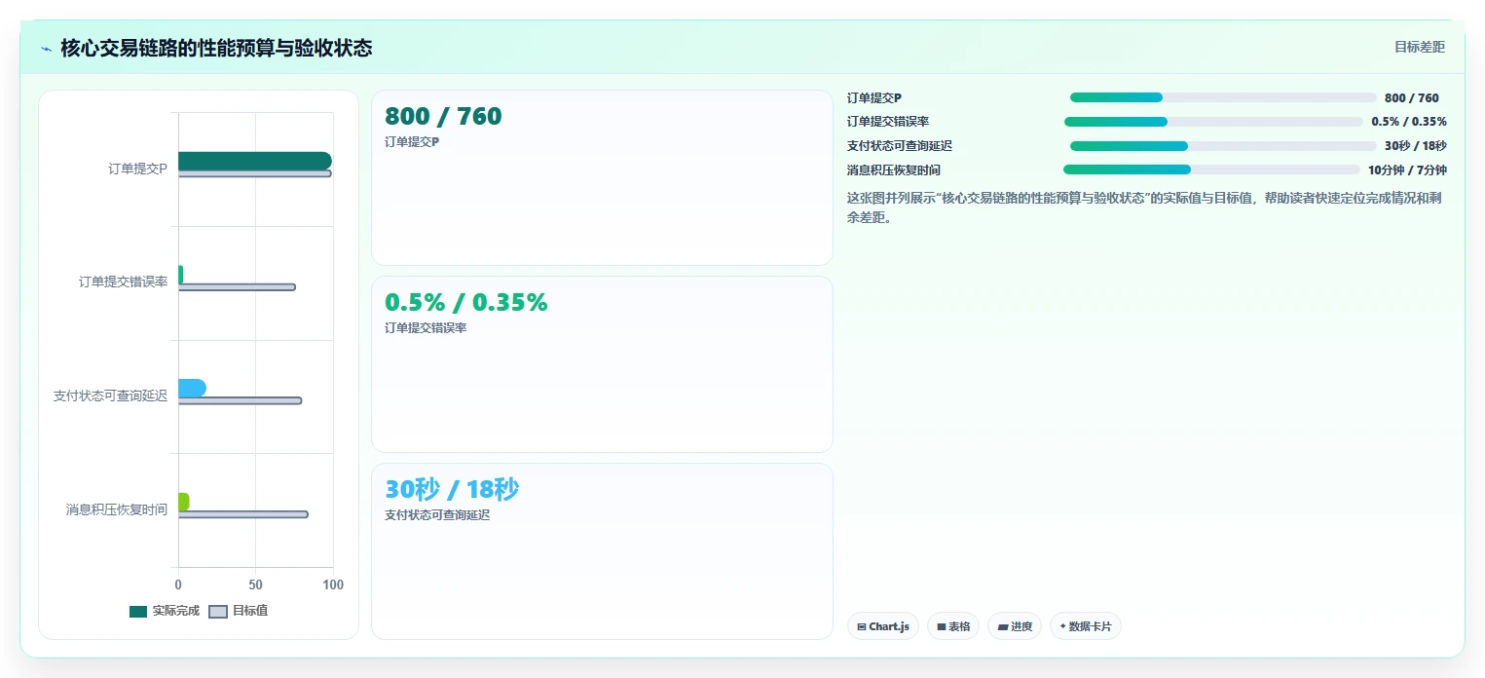Toggle the 目标值 legend swatch
1485x678 pixels.
click(218, 612)
